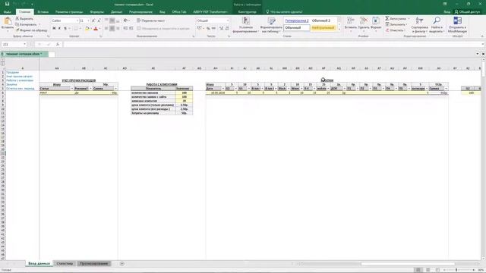Click the Save icon in the title bar

click(x=7, y=4)
